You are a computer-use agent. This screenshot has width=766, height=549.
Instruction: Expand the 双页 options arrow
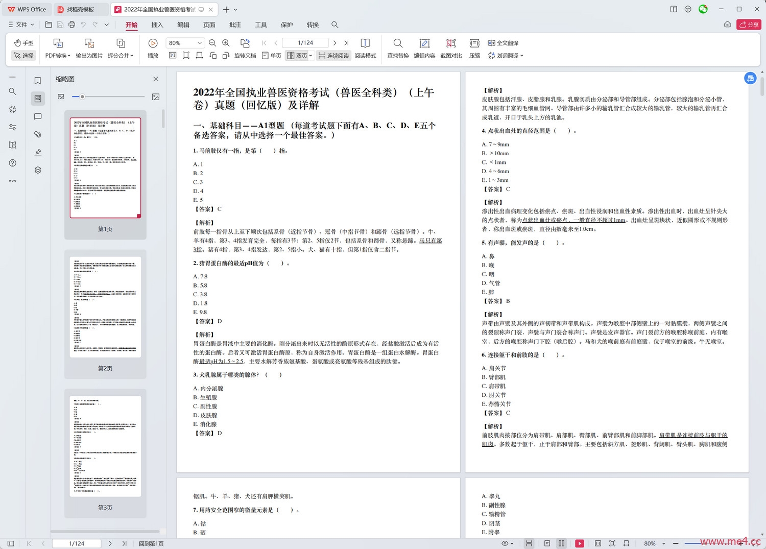310,55
